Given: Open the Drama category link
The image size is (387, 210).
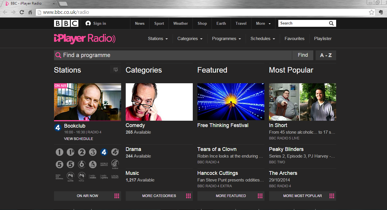Looking at the screenshot, I should pyautogui.click(x=134, y=149).
